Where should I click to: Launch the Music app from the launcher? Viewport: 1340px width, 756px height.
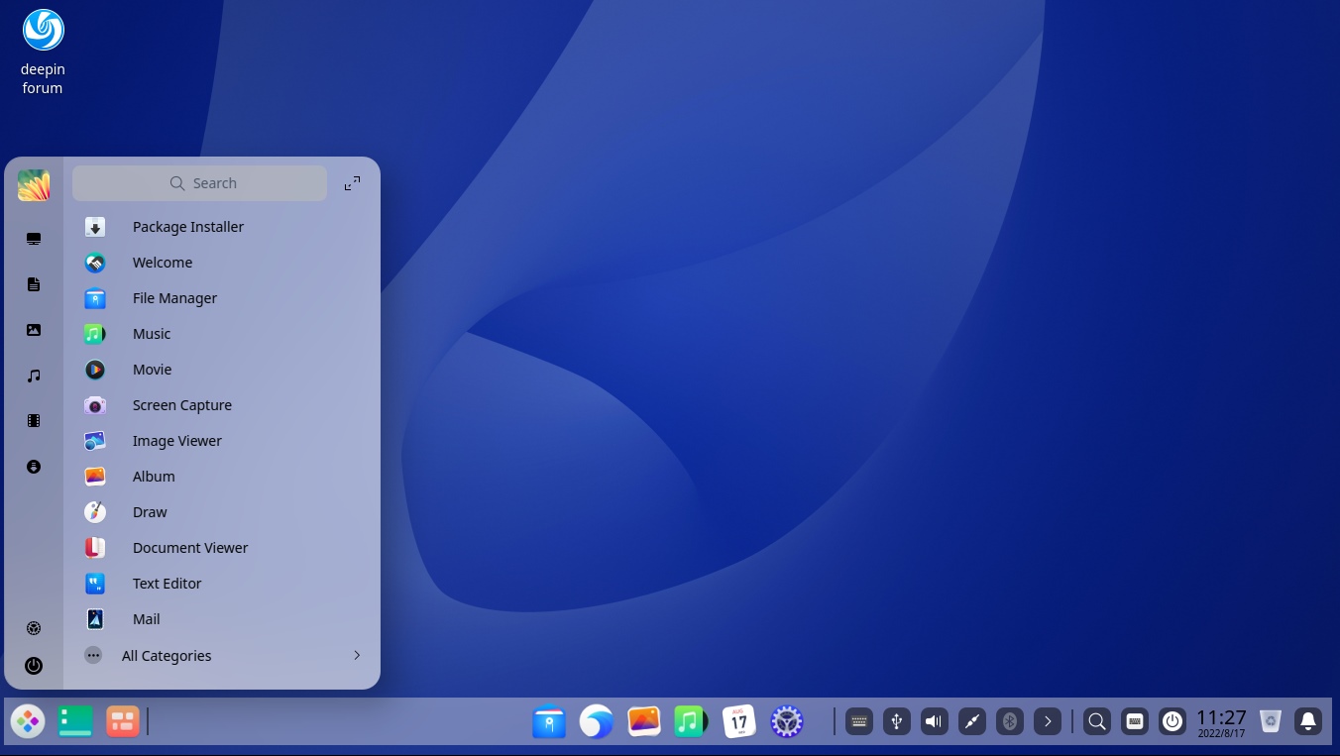tap(152, 334)
